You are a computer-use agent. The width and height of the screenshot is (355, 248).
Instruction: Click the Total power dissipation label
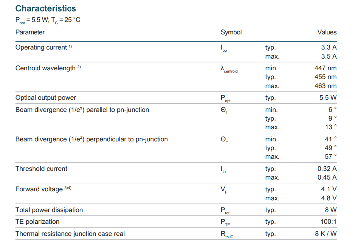point(49,210)
